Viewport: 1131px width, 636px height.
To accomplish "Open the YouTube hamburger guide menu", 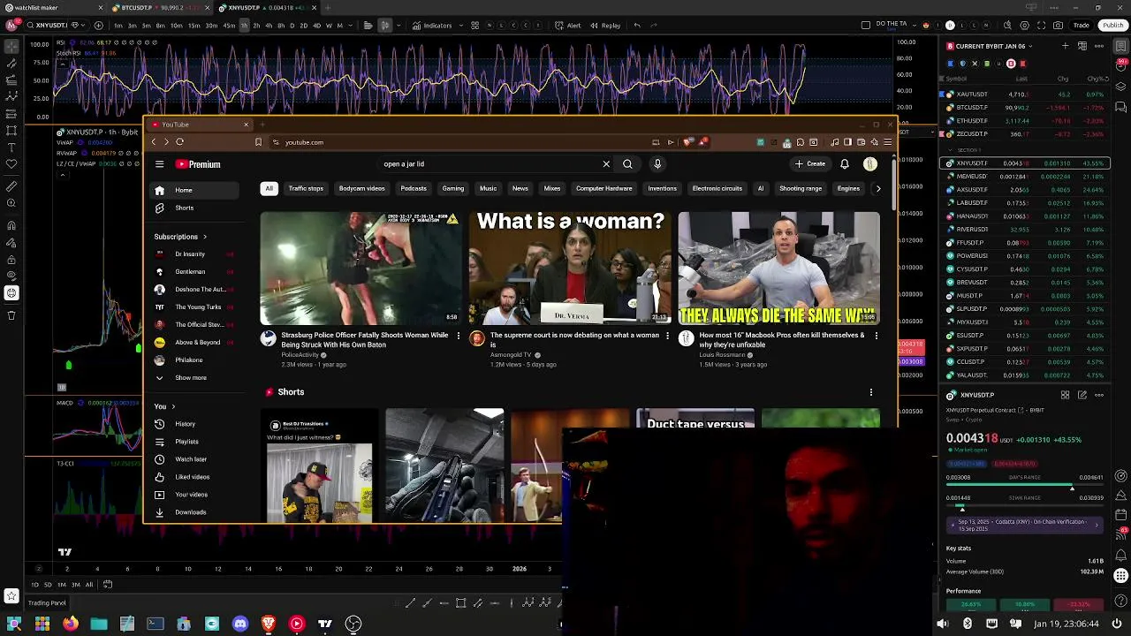I will [159, 164].
